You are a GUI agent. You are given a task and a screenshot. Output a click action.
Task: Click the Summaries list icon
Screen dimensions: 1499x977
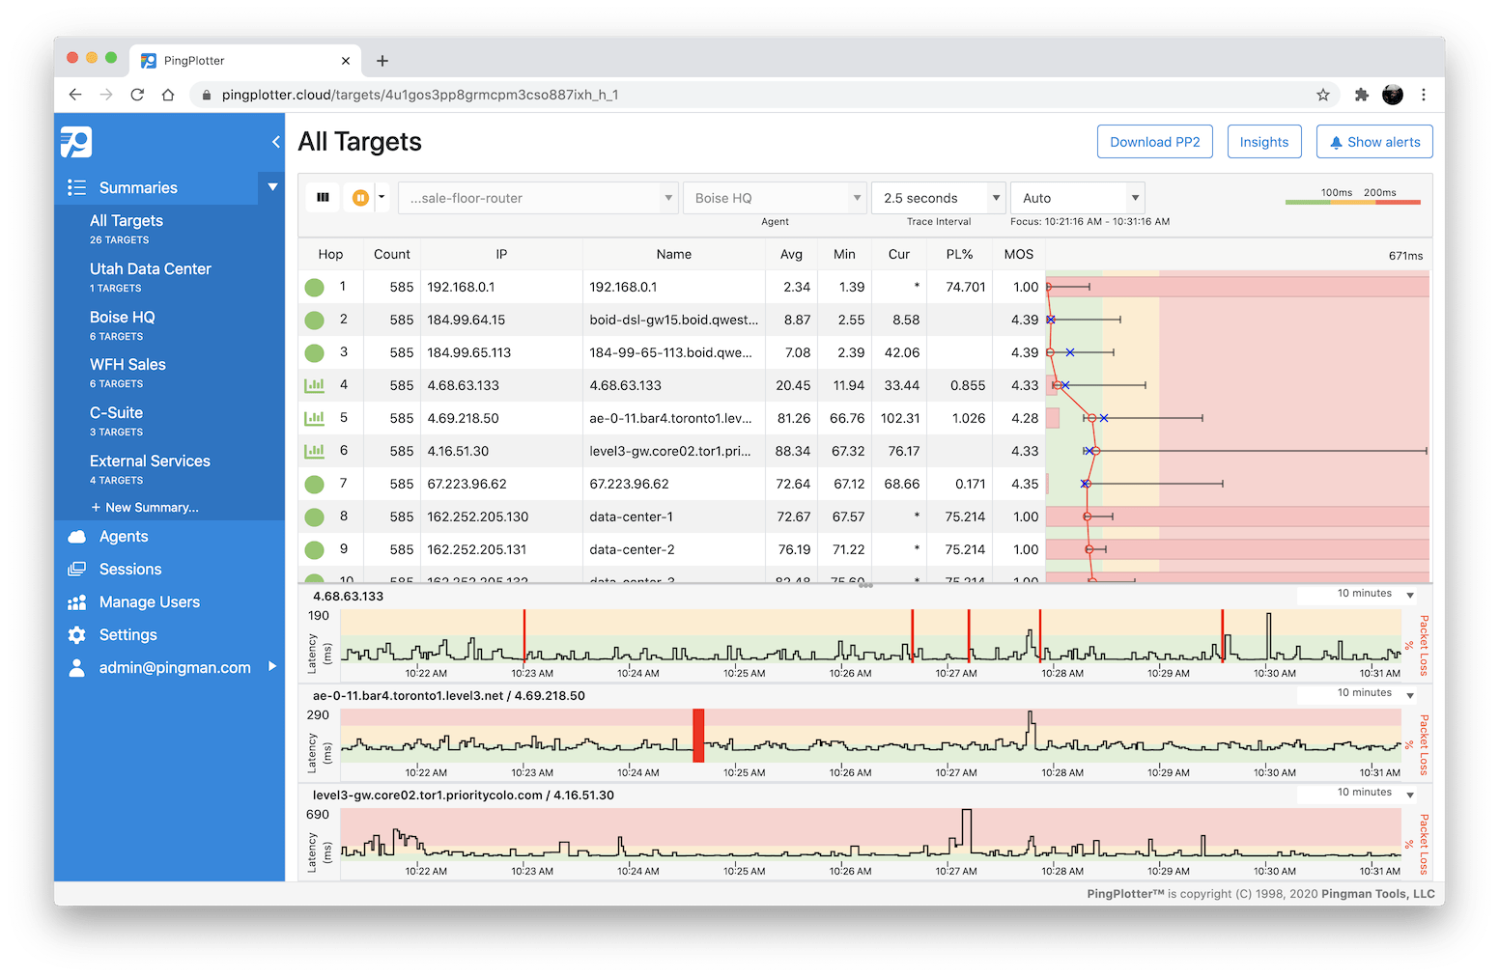pyautogui.click(x=76, y=186)
